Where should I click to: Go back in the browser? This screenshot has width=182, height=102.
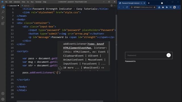pos(119,7)
